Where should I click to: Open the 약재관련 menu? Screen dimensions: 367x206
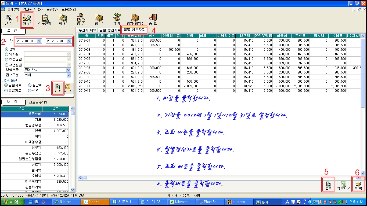pos(33,9)
